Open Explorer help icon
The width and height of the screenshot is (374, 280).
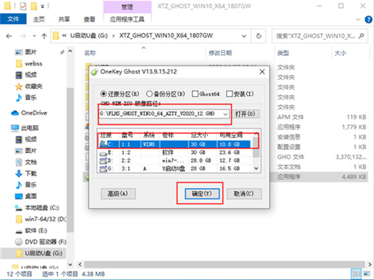pyautogui.click(x=368, y=19)
